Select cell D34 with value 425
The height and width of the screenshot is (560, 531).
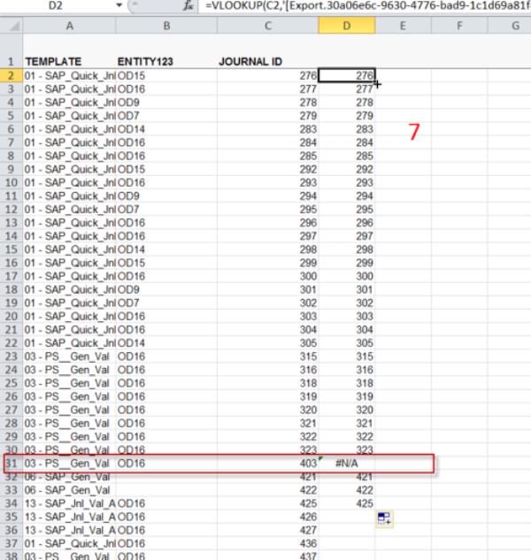coord(347,503)
